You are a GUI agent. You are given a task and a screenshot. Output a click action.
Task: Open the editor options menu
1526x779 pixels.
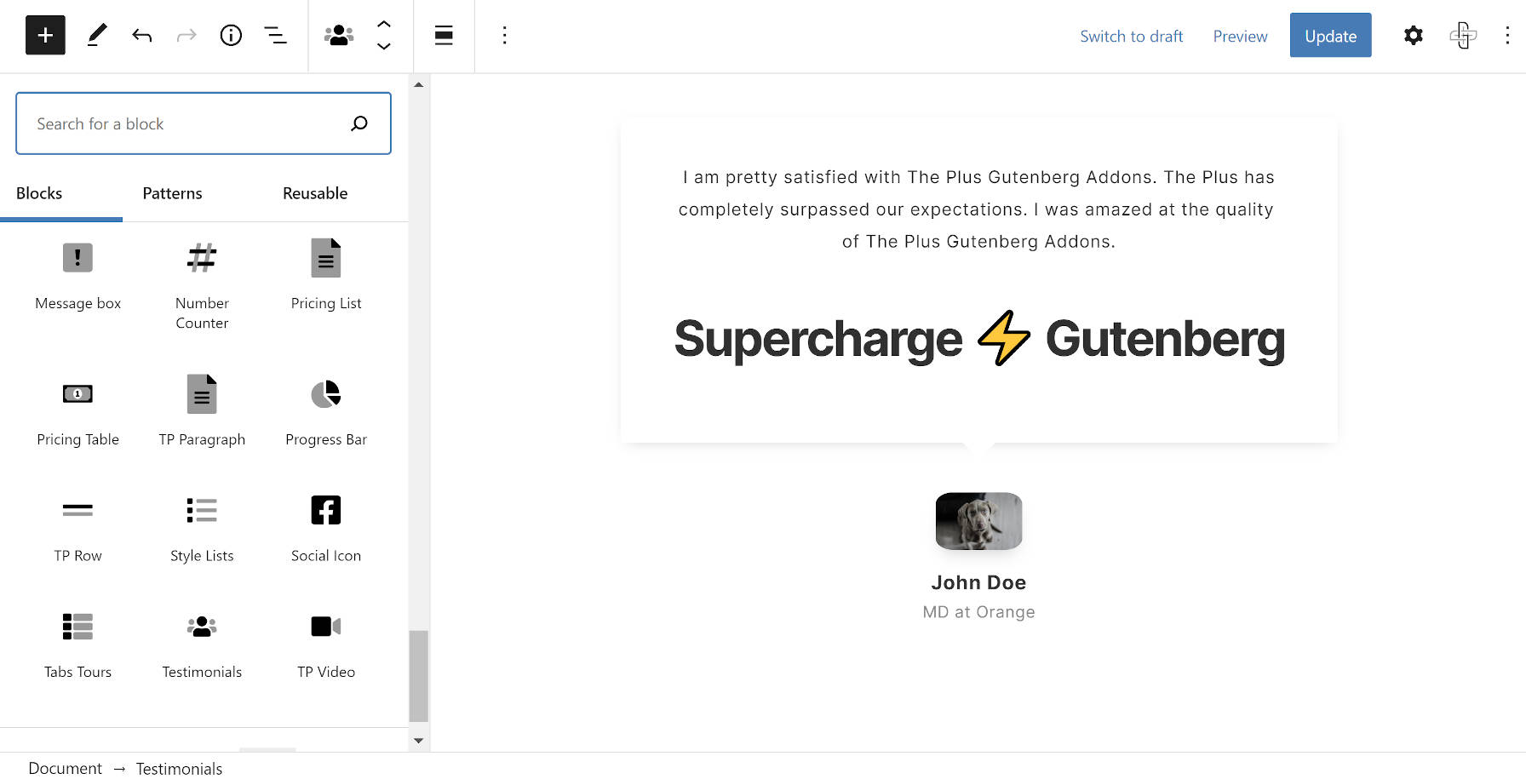click(x=1506, y=35)
